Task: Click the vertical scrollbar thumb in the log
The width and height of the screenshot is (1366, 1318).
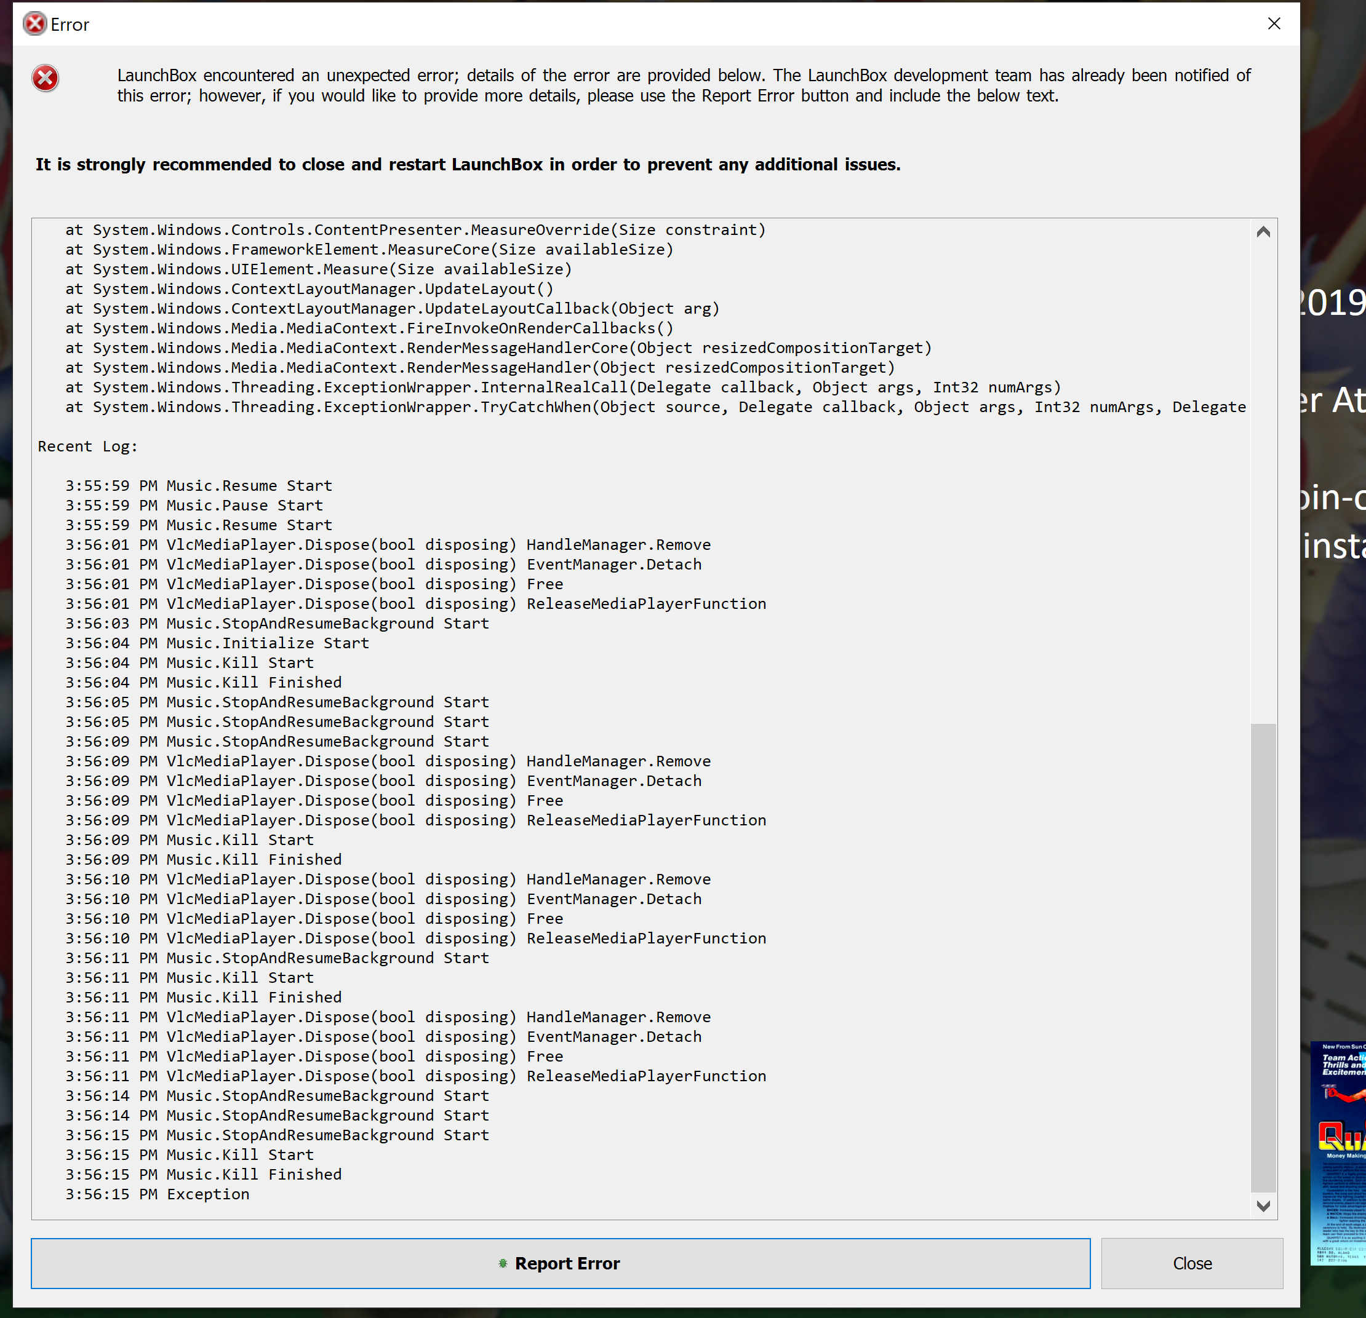Action: (1263, 959)
